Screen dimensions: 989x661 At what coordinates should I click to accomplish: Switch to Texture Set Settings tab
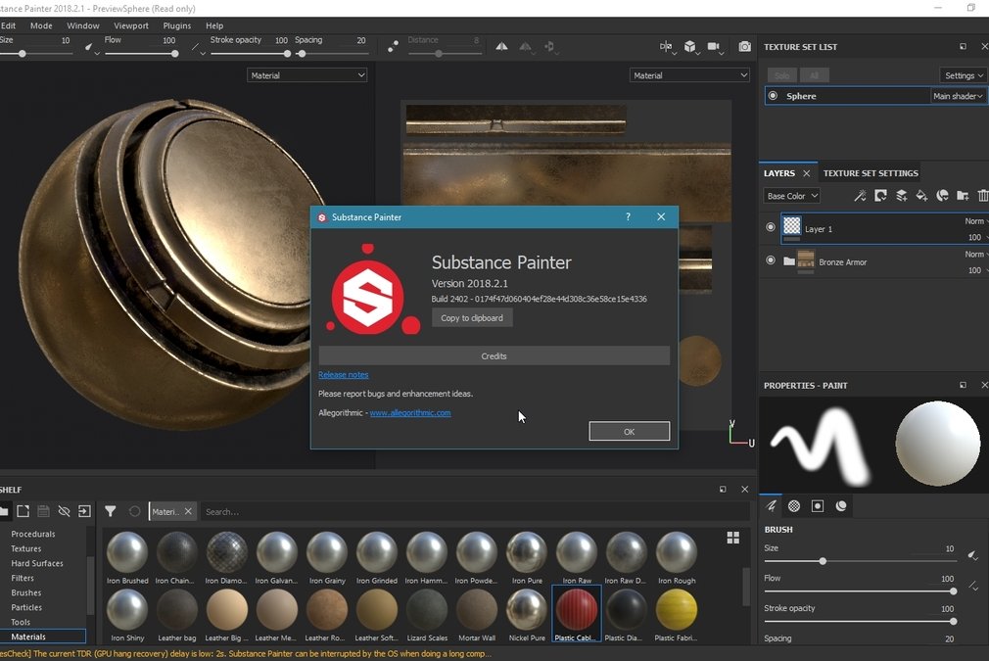click(871, 172)
